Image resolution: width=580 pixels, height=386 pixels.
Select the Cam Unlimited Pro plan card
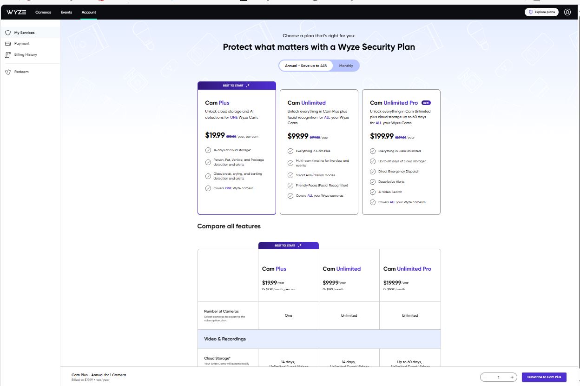tap(401, 152)
